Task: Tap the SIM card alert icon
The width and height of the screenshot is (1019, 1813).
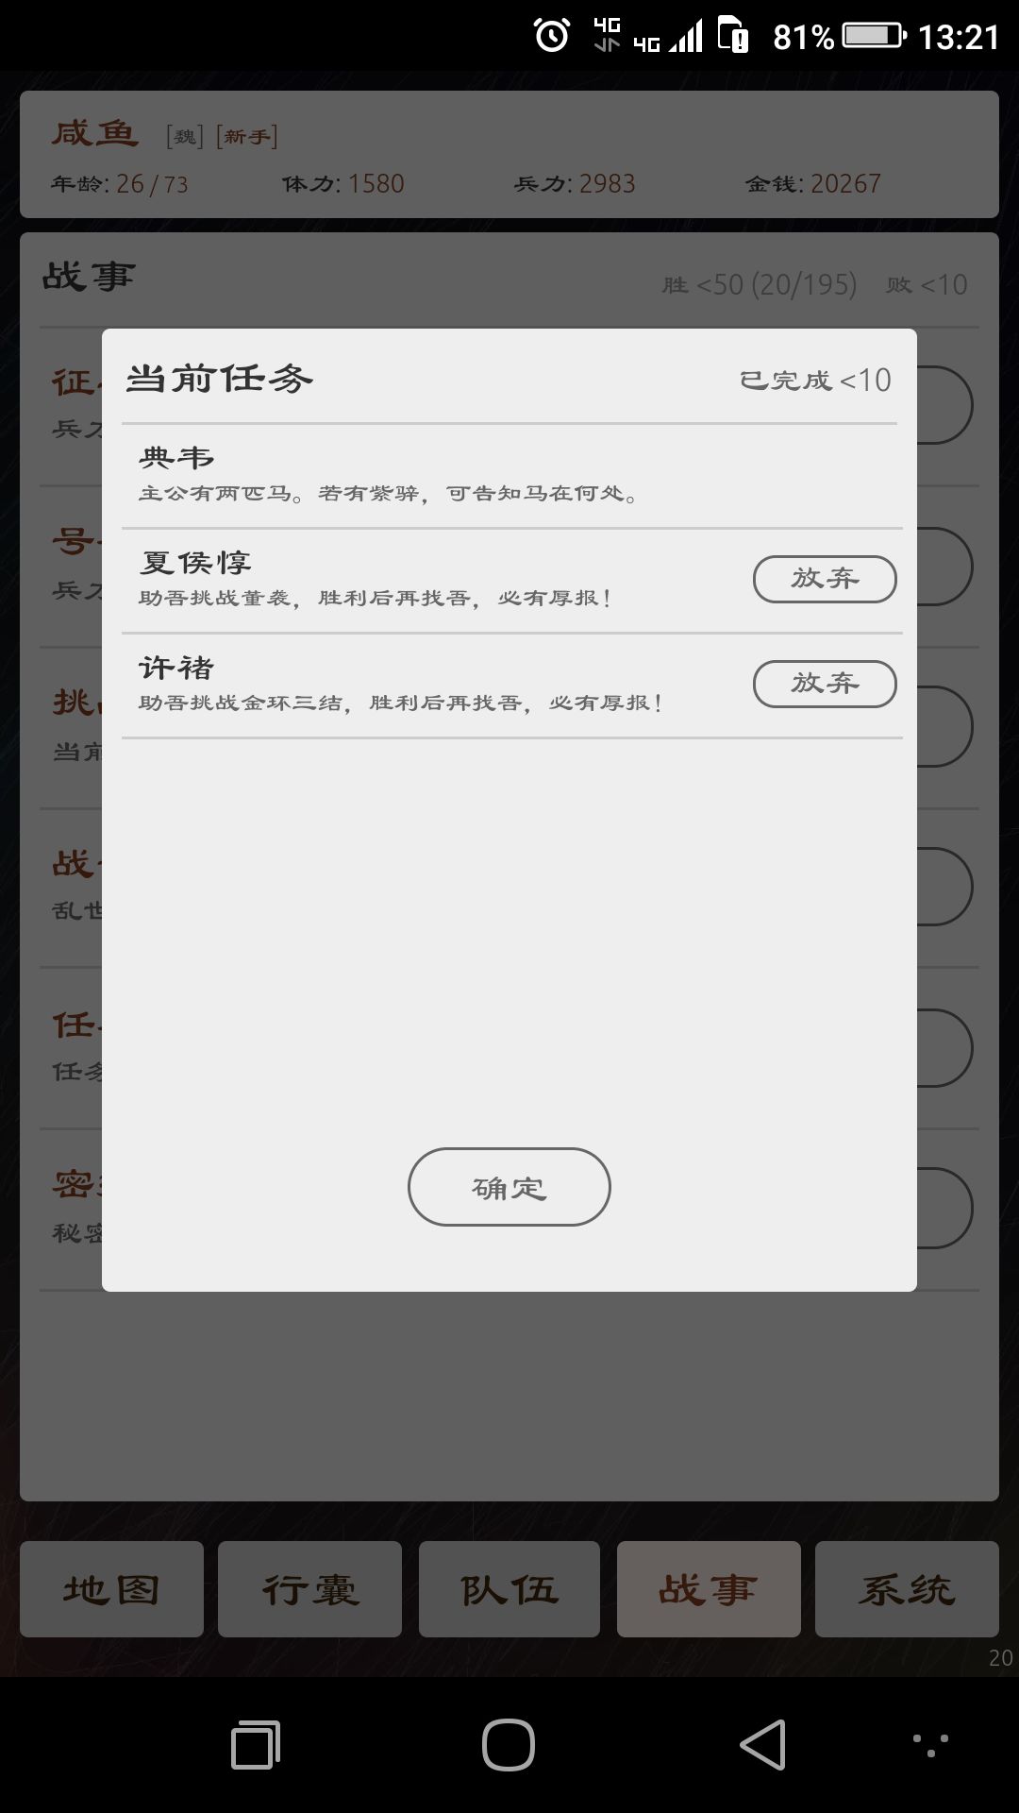Action: pos(733,35)
